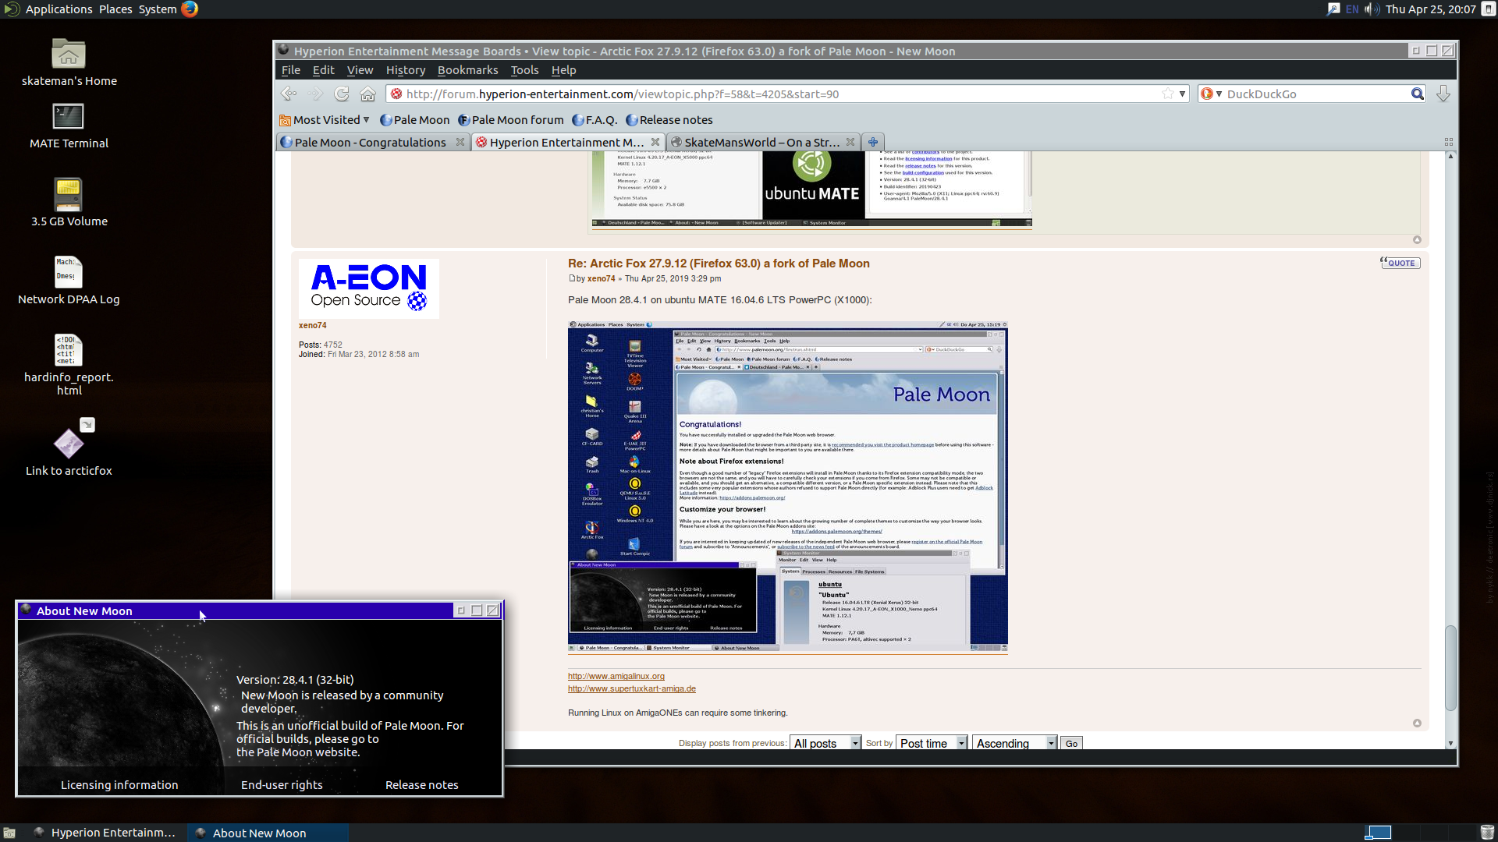Image resolution: width=1498 pixels, height=842 pixels.
Task: Click the Release notes bookmark
Action: tap(669, 120)
